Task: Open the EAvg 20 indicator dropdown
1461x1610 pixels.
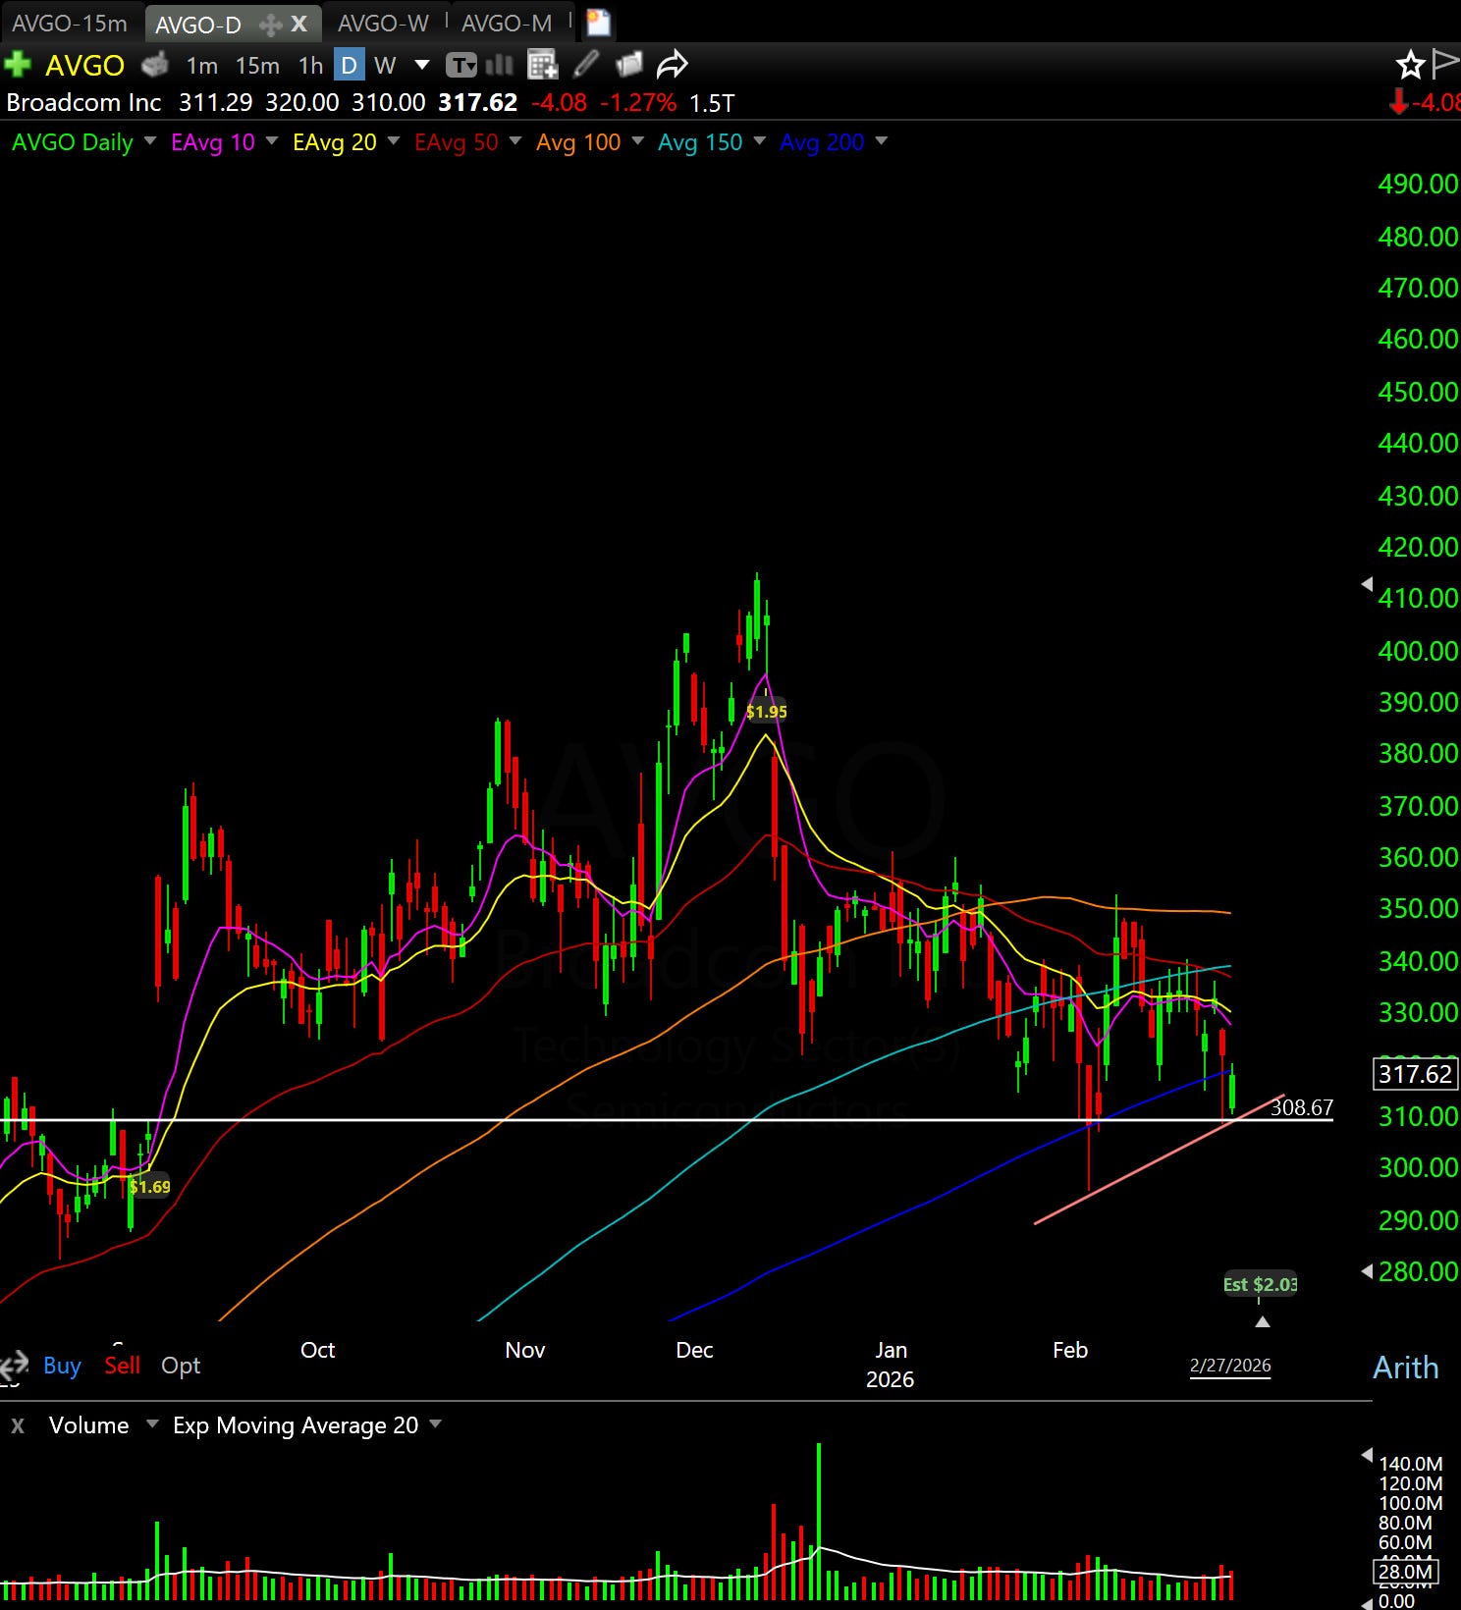Action: pyautogui.click(x=394, y=141)
